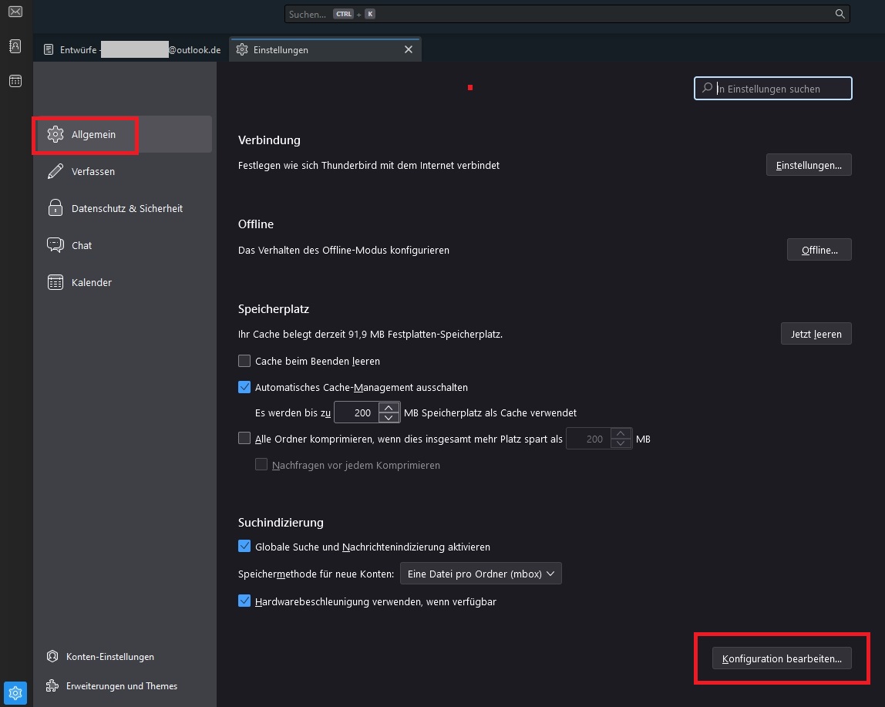Open the Kalender settings category
Viewport: 885px width, 707px height.
(x=123, y=282)
